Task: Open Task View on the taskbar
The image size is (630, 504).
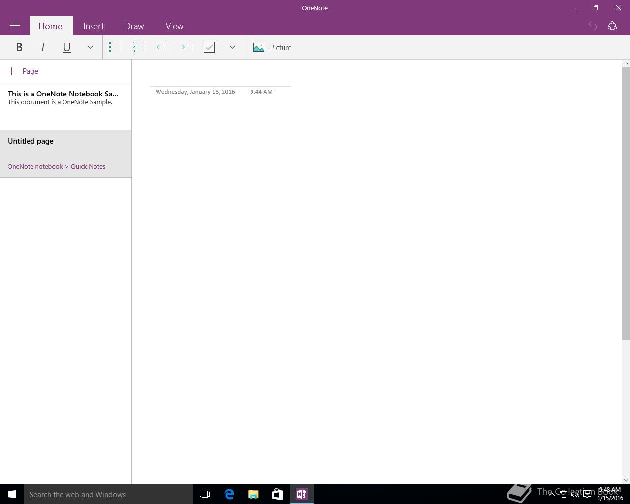Action: tap(205, 494)
